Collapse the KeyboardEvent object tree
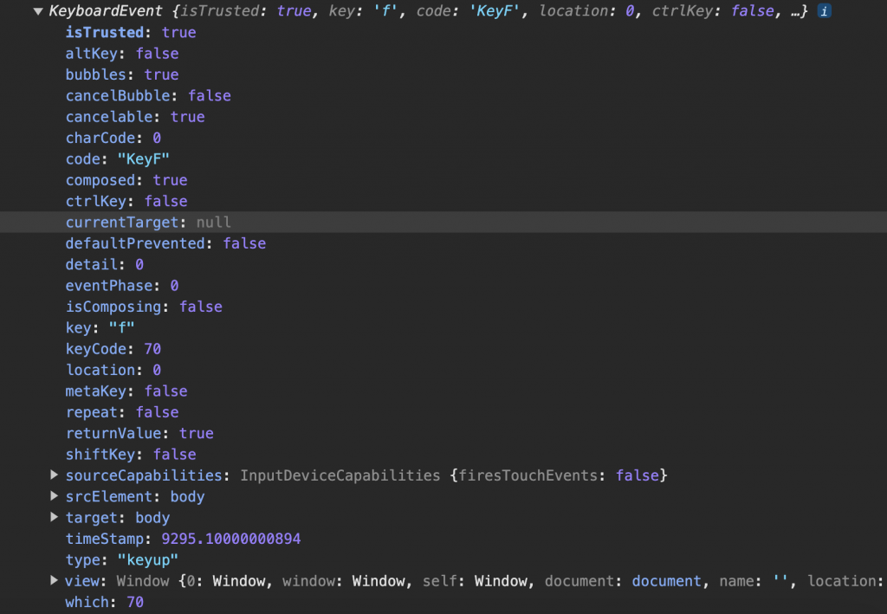 coord(38,11)
